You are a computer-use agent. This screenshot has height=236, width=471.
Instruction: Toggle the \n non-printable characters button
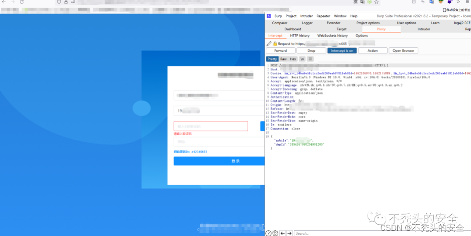(302, 59)
